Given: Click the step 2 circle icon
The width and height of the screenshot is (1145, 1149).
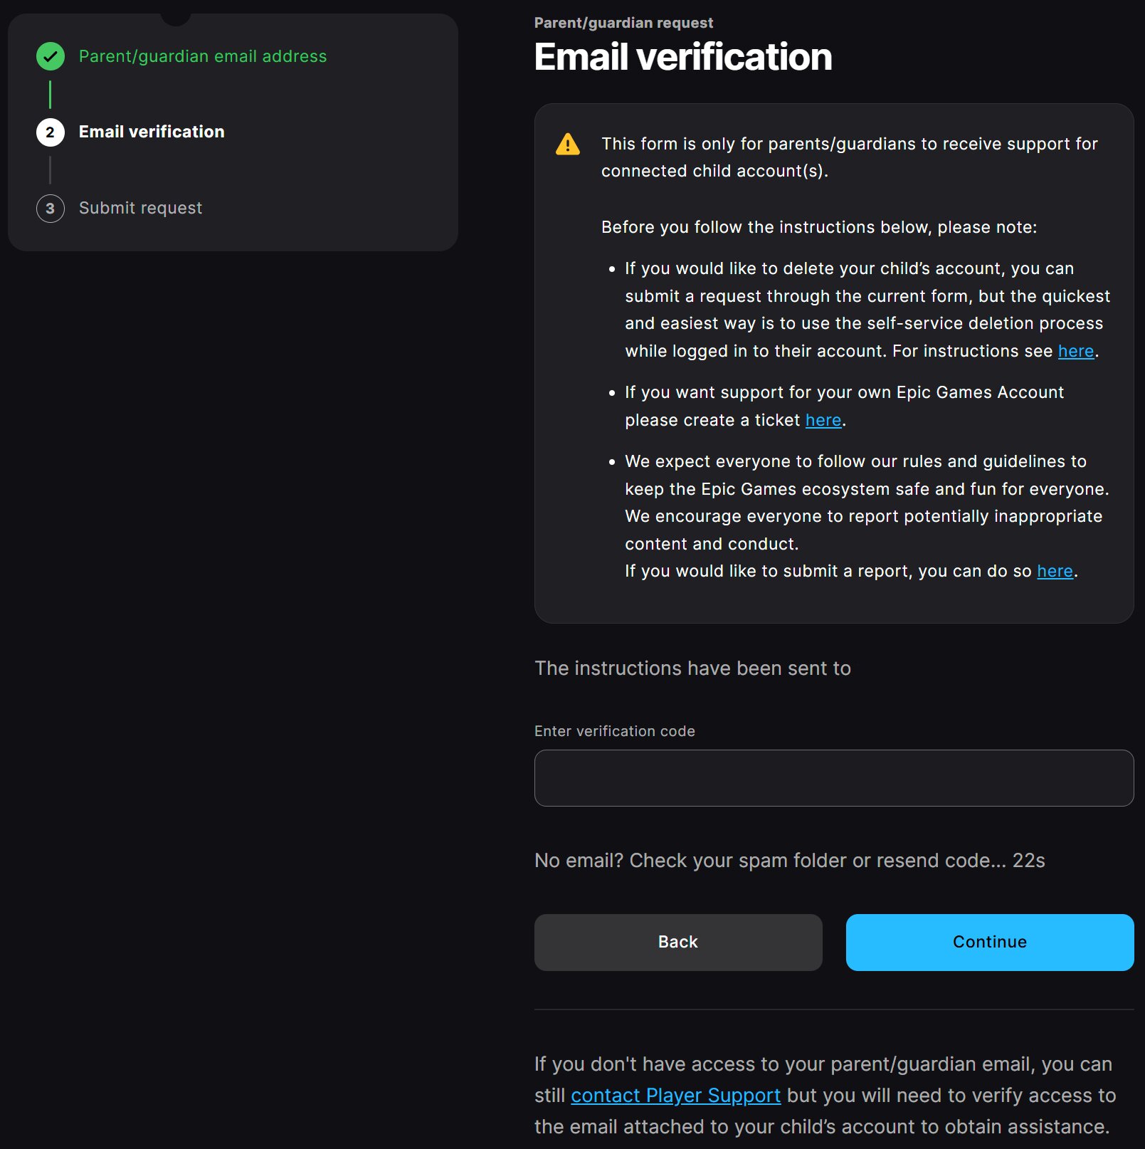Looking at the screenshot, I should coord(51,132).
